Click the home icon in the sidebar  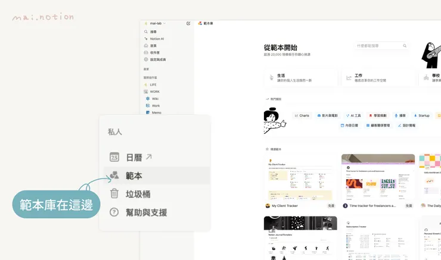click(145, 45)
